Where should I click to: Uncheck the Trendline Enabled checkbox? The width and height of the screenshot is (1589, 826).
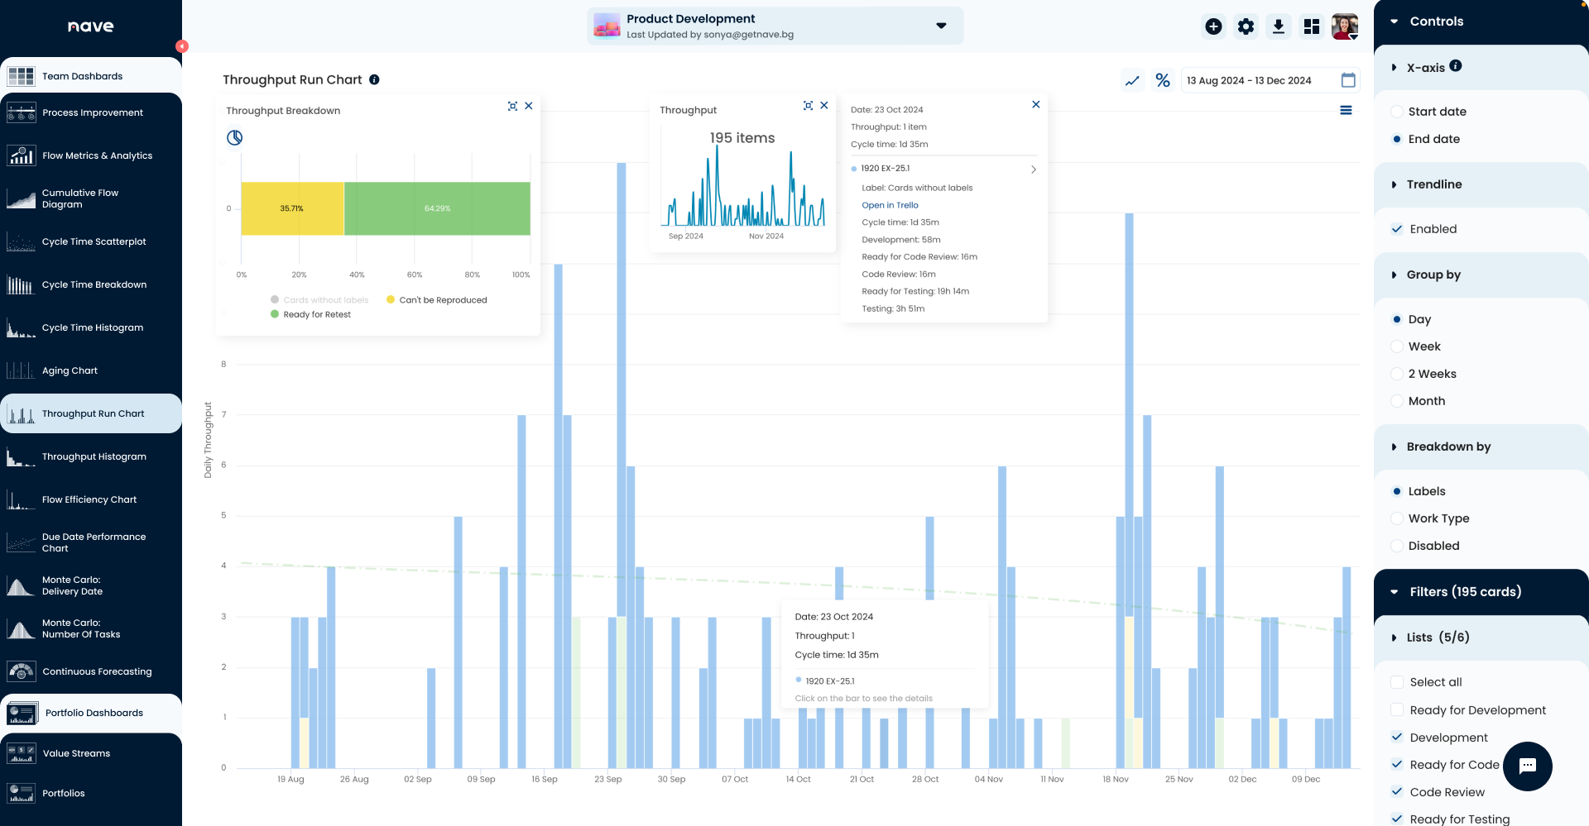tap(1397, 229)
